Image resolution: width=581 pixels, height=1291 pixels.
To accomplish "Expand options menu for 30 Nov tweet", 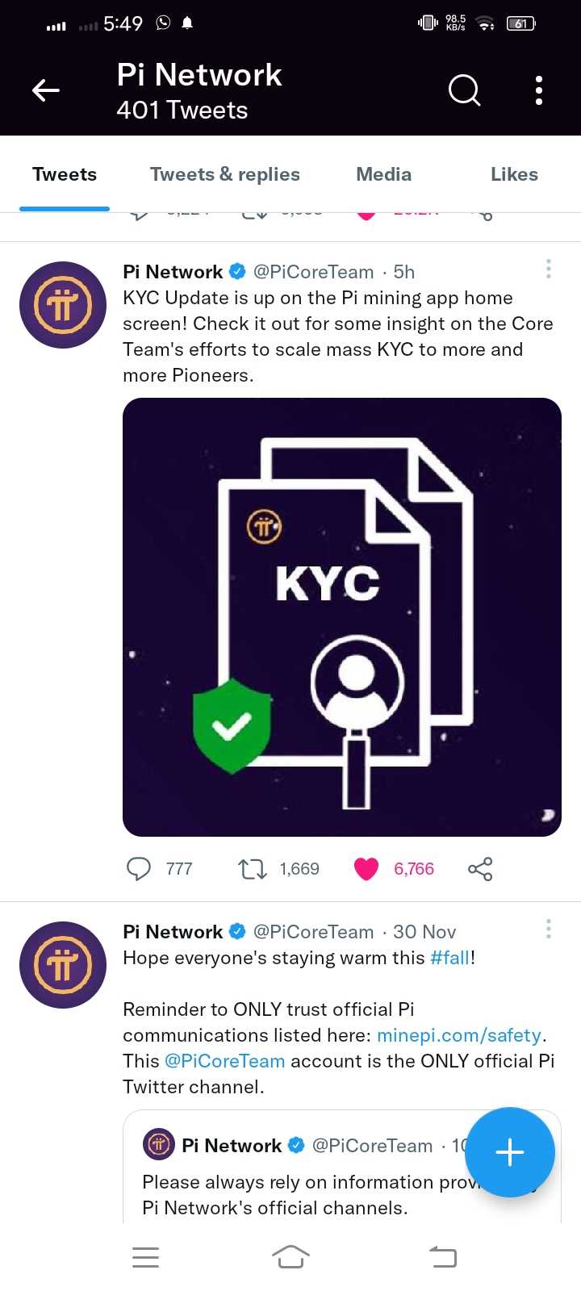I will 549,929.
